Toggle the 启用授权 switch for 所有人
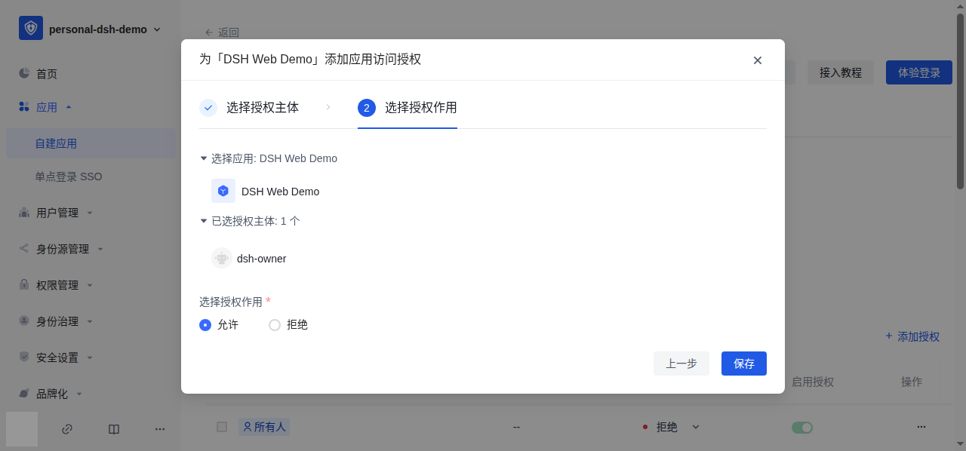The width and height of the screenshot is (966, 451). coord(802,428)
